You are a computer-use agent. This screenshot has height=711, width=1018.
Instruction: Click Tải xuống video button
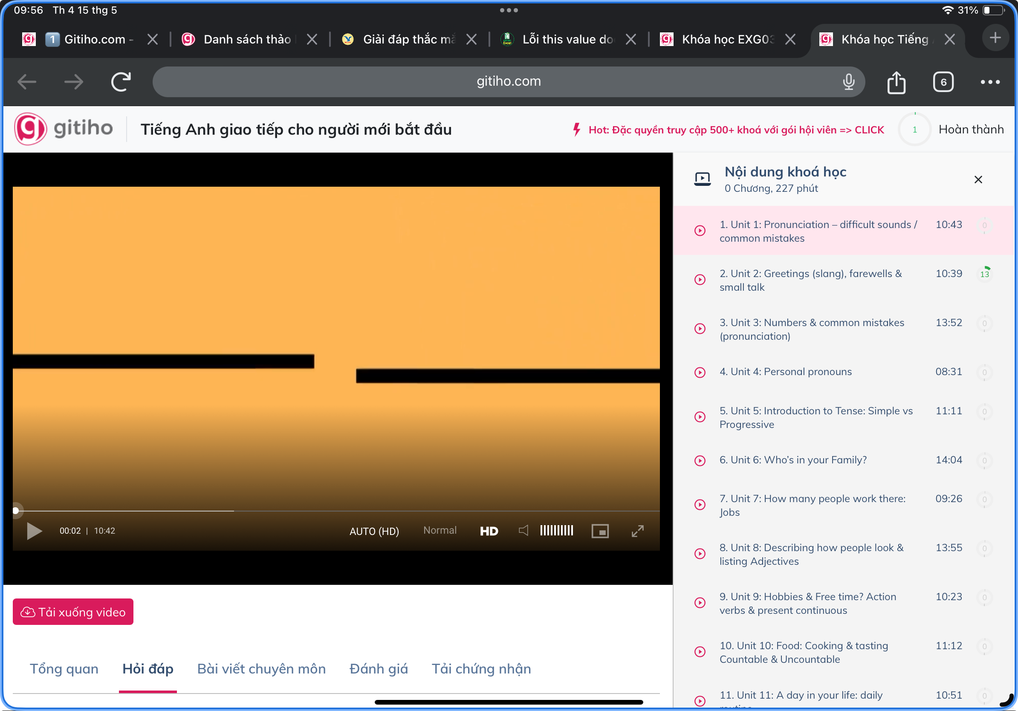(x=73, y=612)
